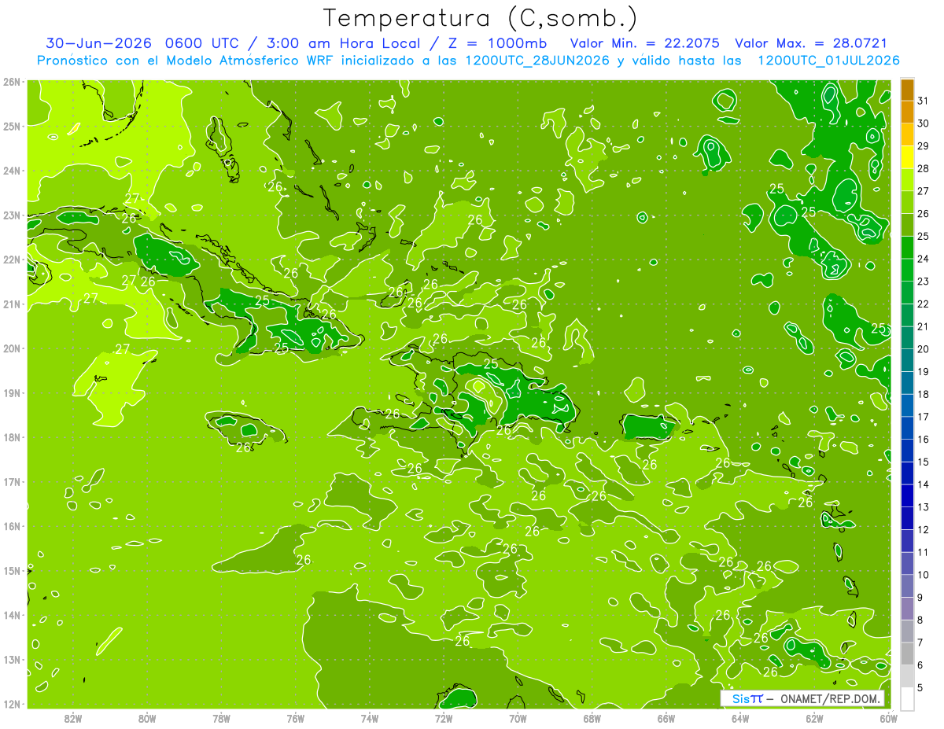Screen dimensions: 944x729
Task: Click the color scale label "22"
Action: 923,304
